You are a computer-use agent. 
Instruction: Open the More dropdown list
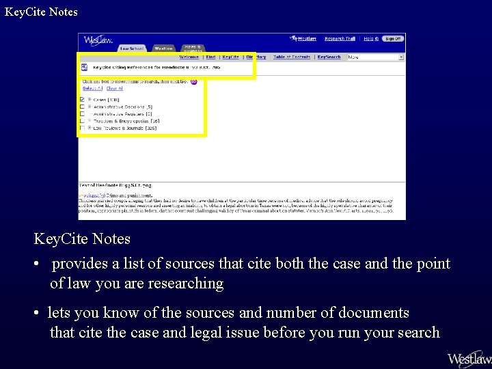coord(375,57)
